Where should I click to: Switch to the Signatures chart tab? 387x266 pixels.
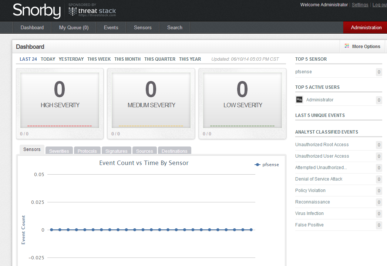pyautogui.click(x=117, y=151)
